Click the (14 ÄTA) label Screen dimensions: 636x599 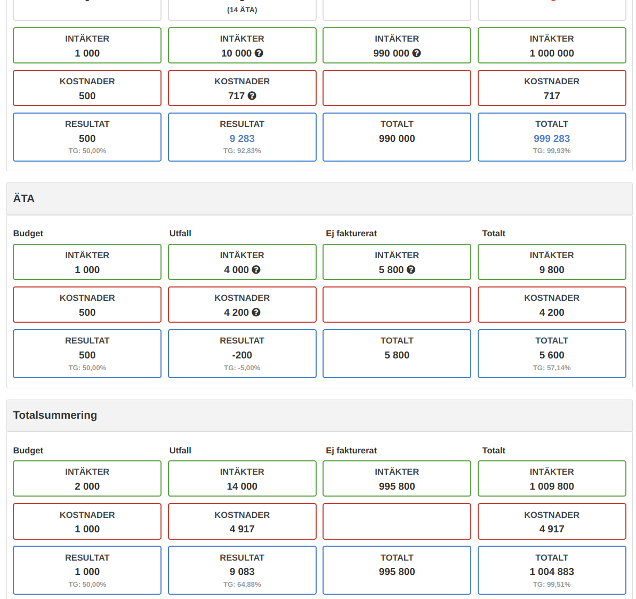click(x=242, y=10)
